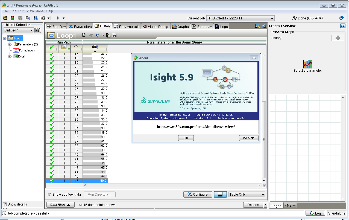
Task: Run the model with the blue play icon
Action: [x=58, y=18]
